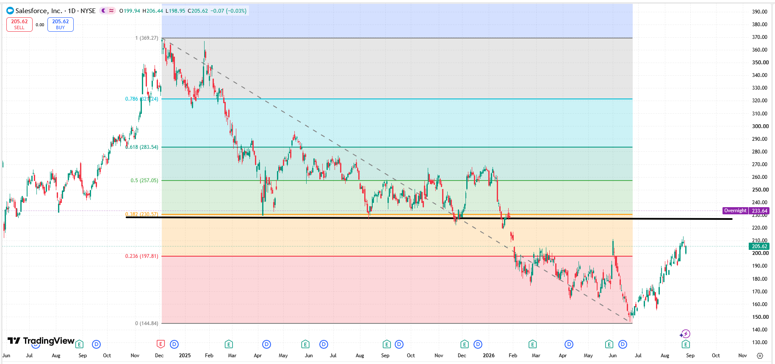Screen dimensions: 775x364
Task: Click the Fib label 0.618 (283.54)
Action: coord(142,147)
